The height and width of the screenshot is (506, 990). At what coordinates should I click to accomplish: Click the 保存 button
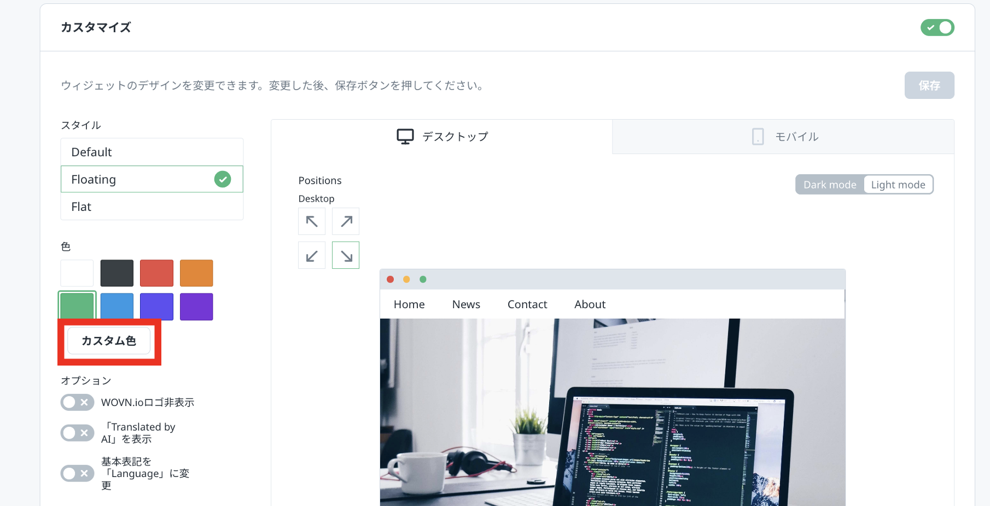[929, 85]
